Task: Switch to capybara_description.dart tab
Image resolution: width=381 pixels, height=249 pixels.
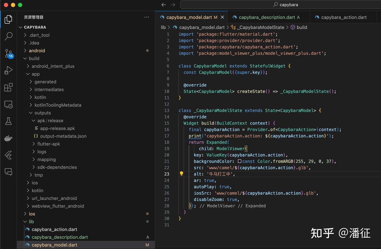Action: [x=267, y=17]
